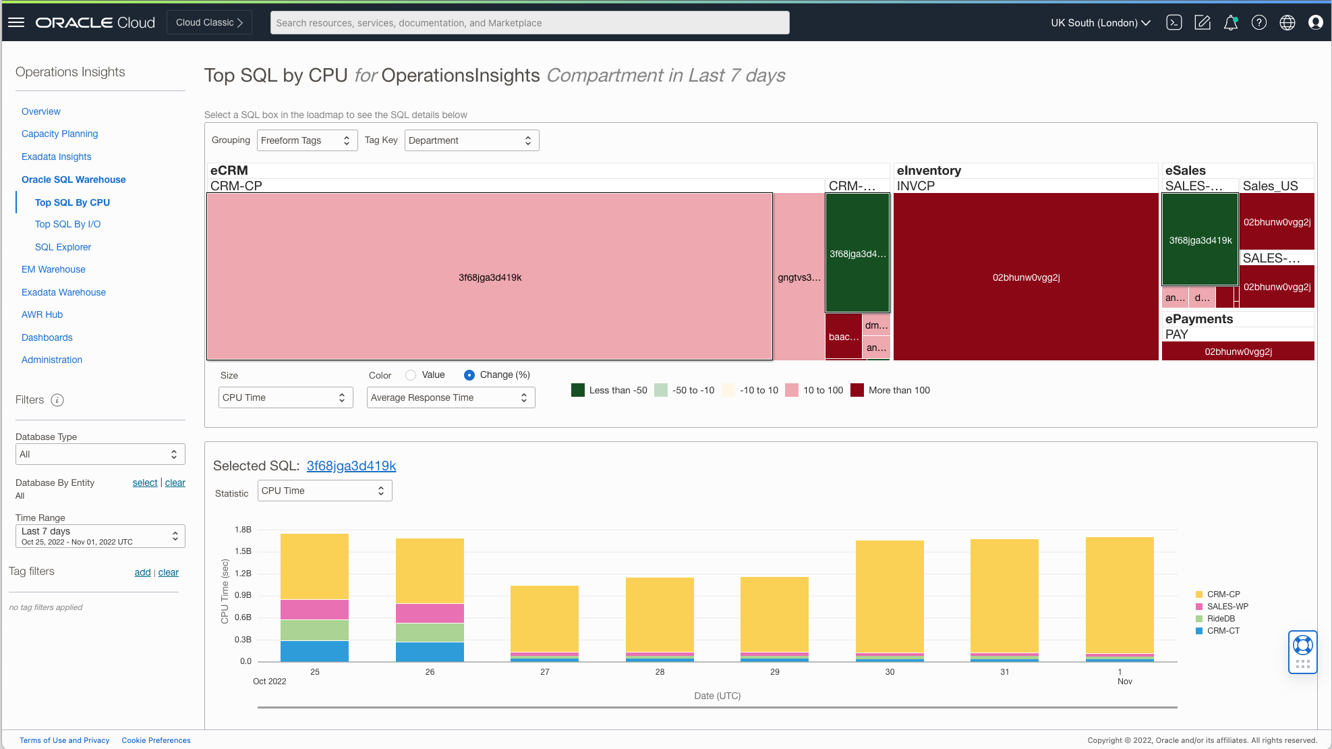Screen dimensions: 1332x749
Task: Select the Change (%) radio button
Action: tap(469, 374)
